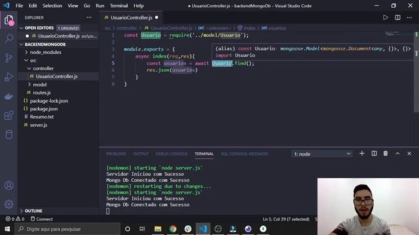Maximize the terminal panel size
The image size is (419, 235).
click(397, 153)
